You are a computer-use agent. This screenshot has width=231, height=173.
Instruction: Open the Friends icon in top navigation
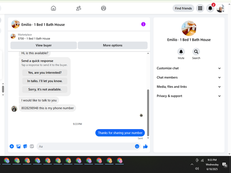click(79, 8)
